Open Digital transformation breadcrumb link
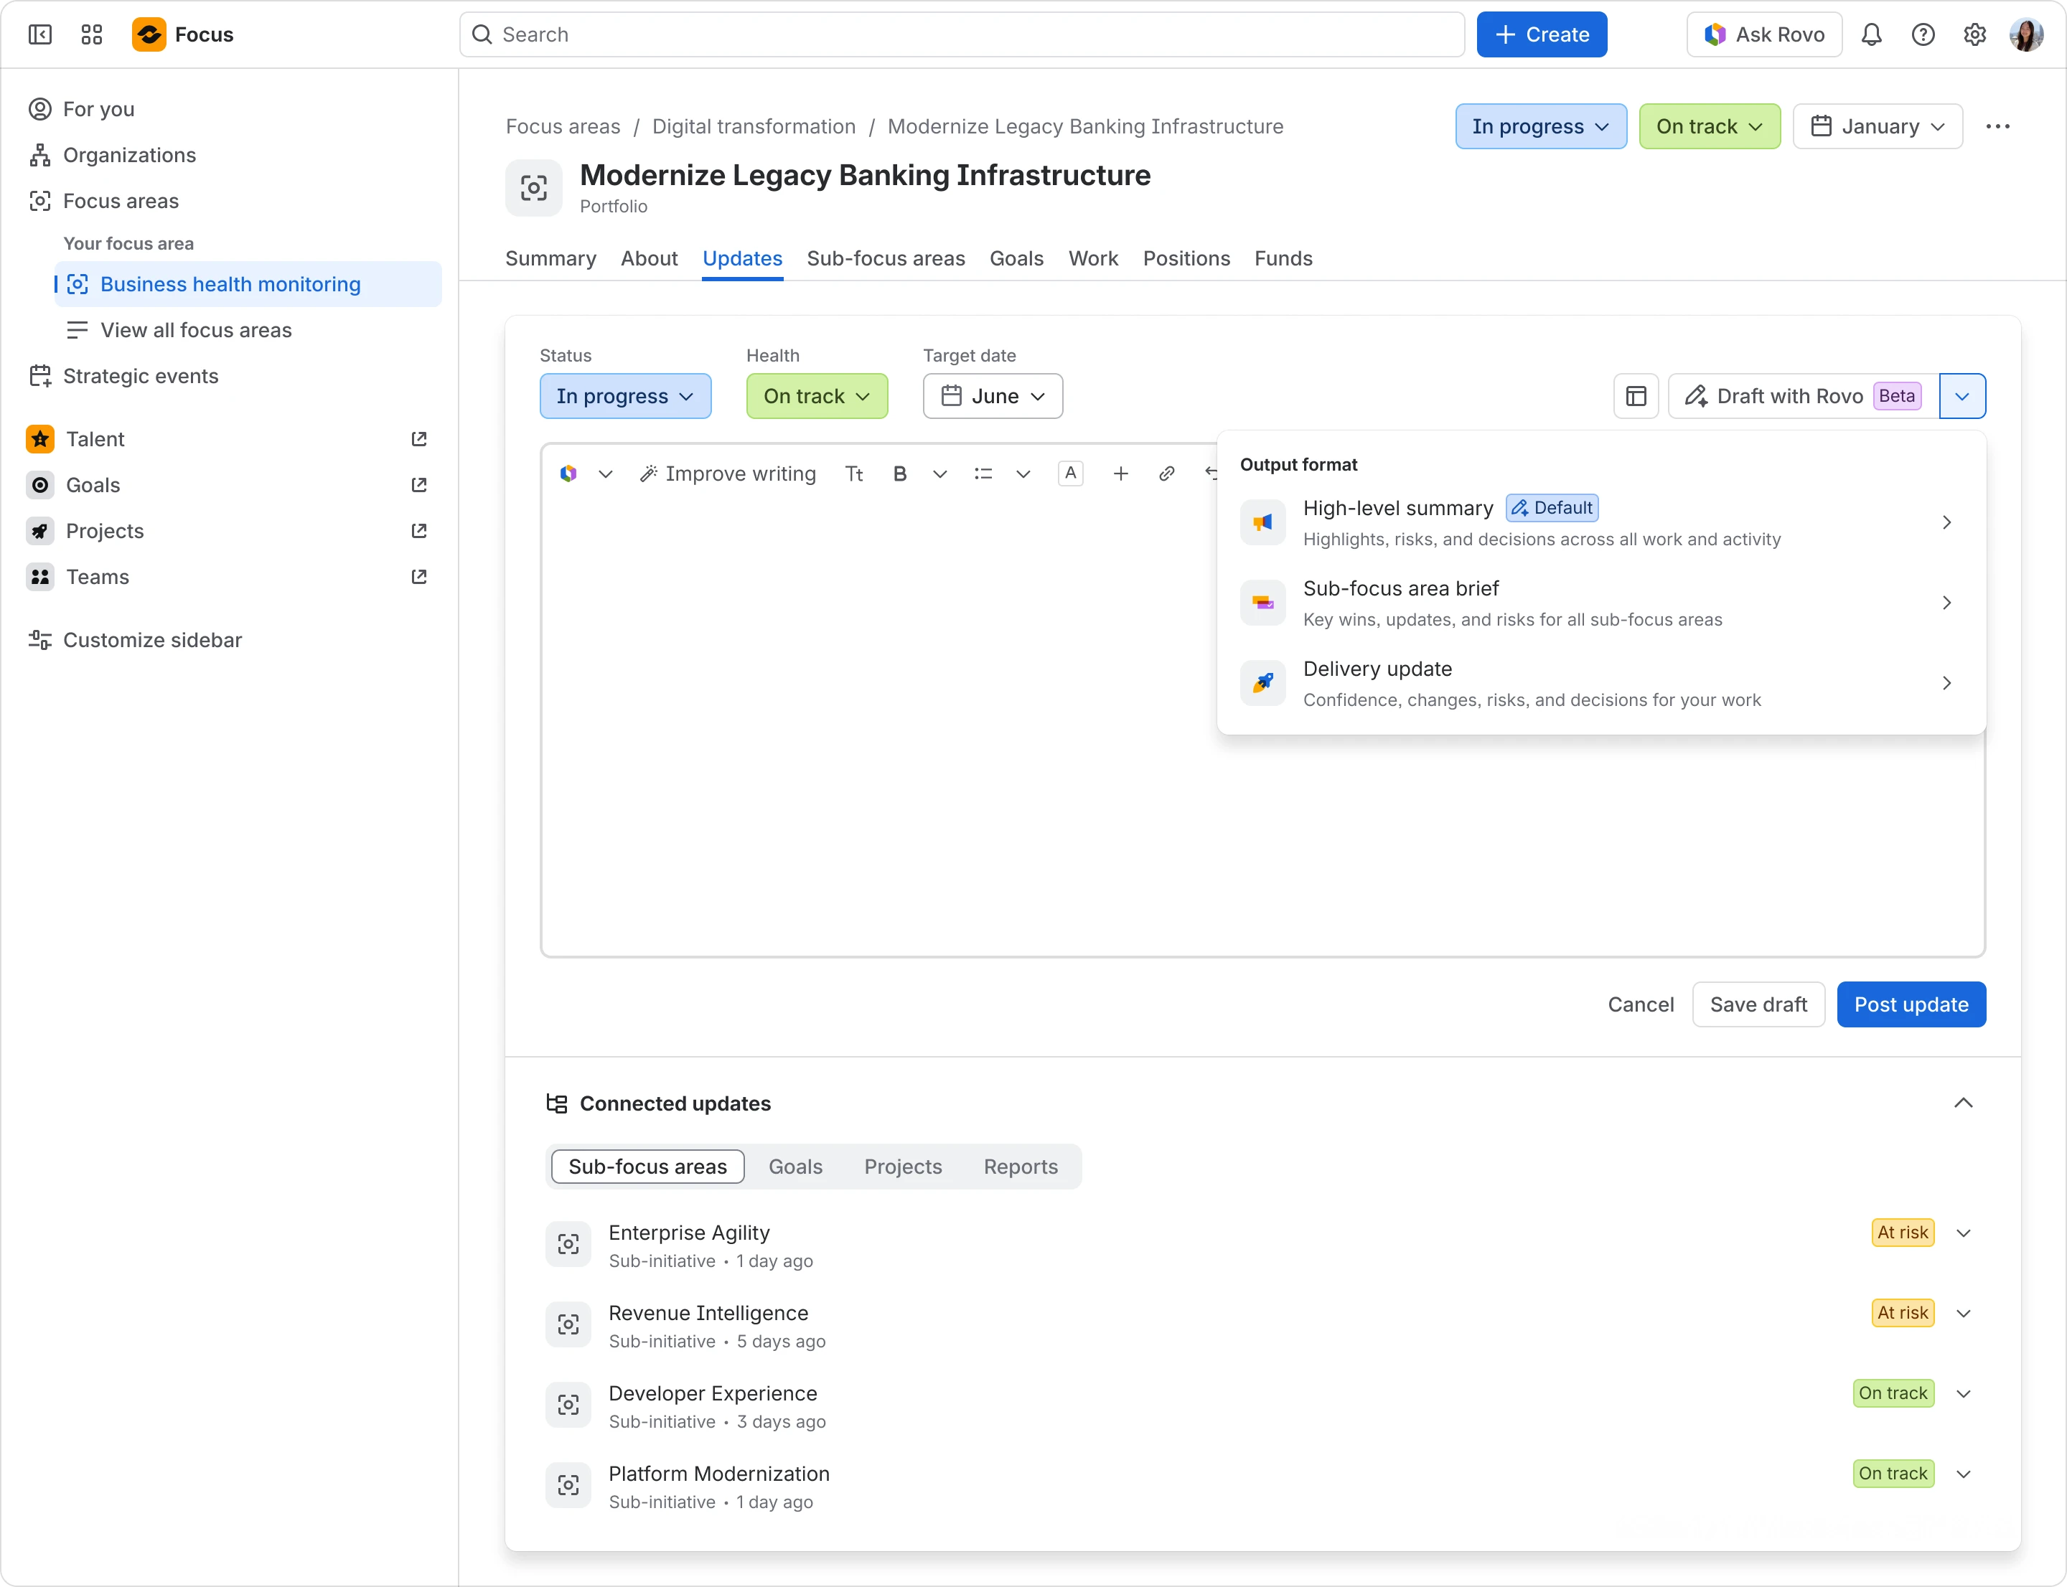This screenshot has height=1587, width=2067. pos(754,126)
